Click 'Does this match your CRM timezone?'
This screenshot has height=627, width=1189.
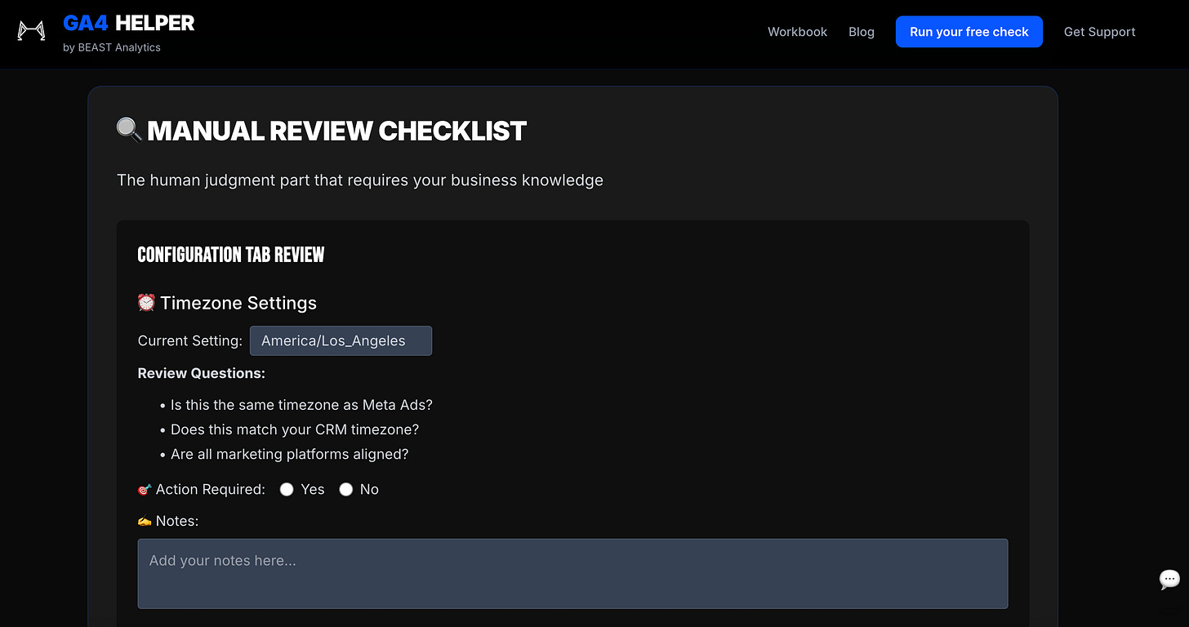coord(295,429)
